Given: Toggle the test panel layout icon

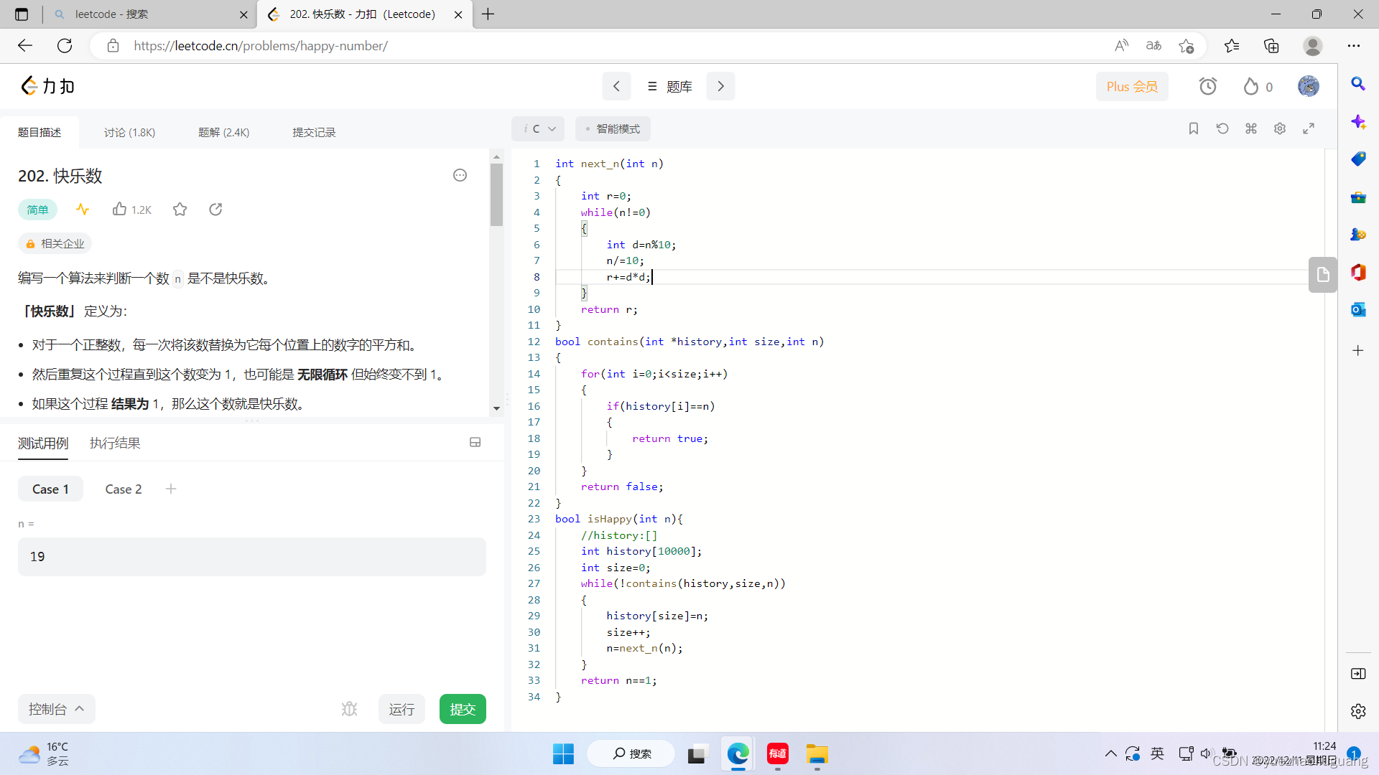Looking at the screenshot, I should pos(475,443).
